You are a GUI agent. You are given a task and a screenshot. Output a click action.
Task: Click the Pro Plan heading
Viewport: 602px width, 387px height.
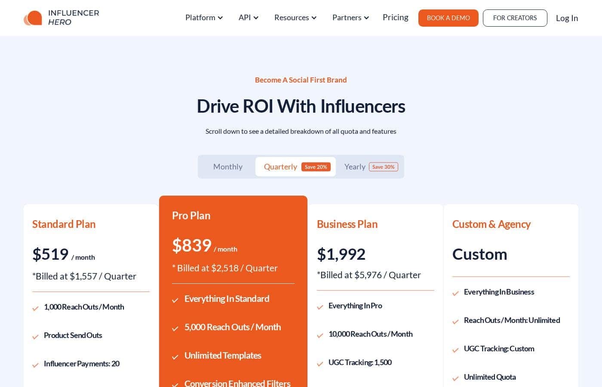pos(191,215)
